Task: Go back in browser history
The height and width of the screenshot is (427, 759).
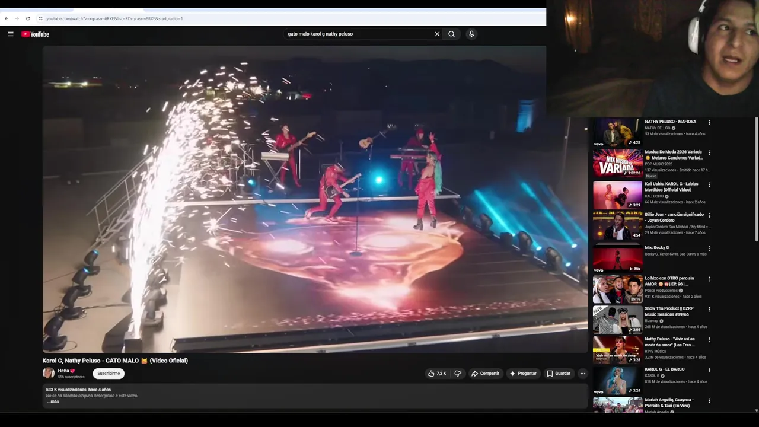Action: coord(7,18)
